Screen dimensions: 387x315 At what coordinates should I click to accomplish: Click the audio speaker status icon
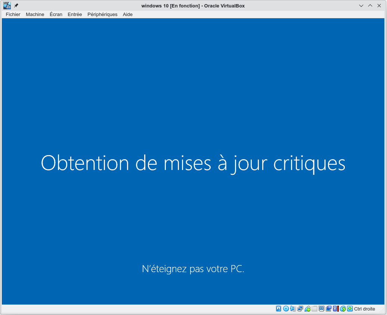(x=293, y=309)
